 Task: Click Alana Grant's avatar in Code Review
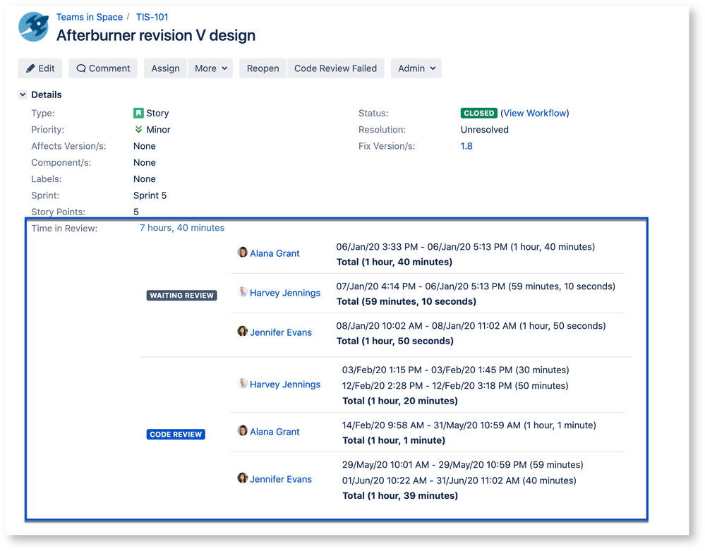[x=242, y=430]
